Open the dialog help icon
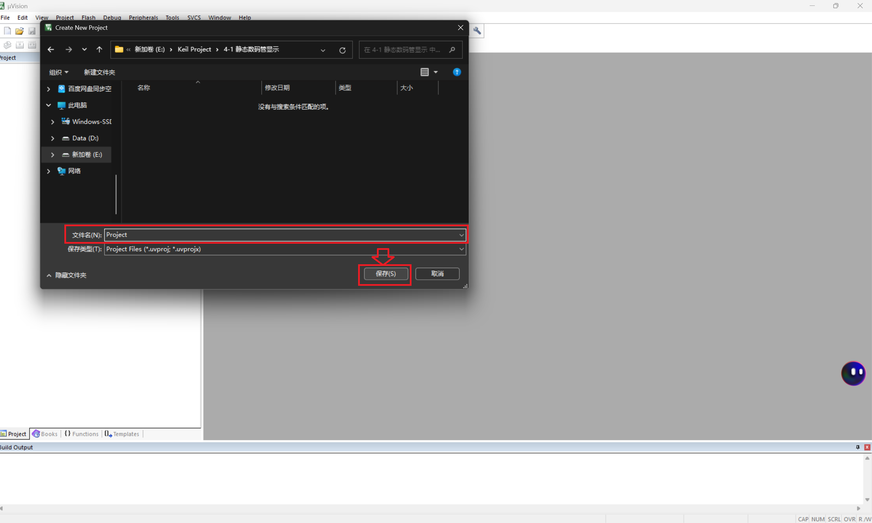872x523 pixels. pyautogui.click(x=456, y=72)
